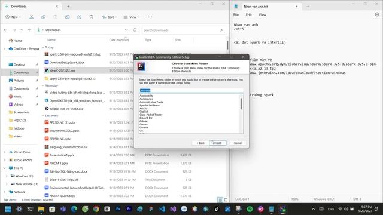Expand iCloud Drive in navigation pane
Image resolution: width=383 pixels, height=215 pixels.
[x=5, y=152]
